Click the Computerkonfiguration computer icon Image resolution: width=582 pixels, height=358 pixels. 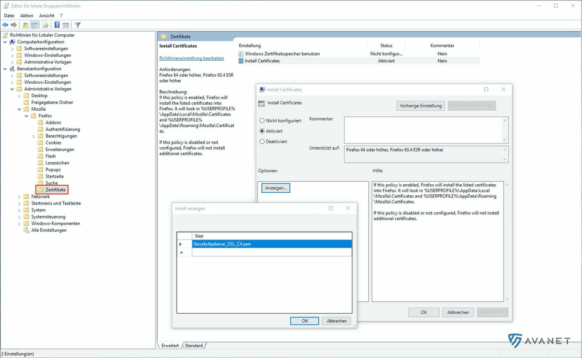(x=12, y=42)
